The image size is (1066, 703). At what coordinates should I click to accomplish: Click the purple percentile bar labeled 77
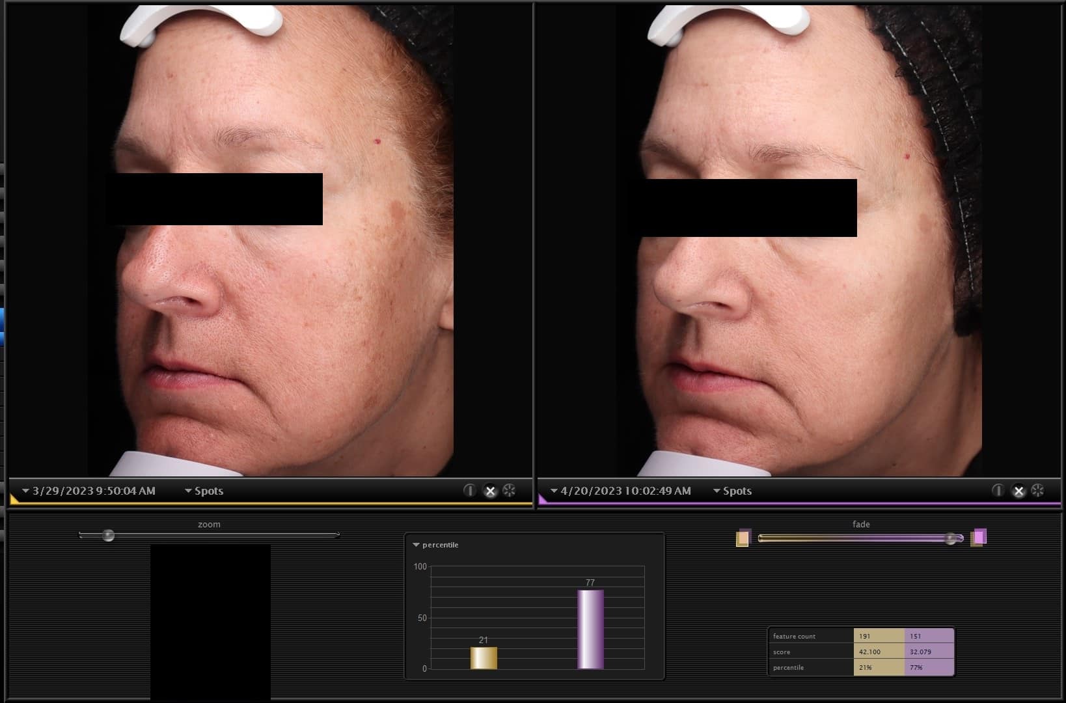pos(590,628)
